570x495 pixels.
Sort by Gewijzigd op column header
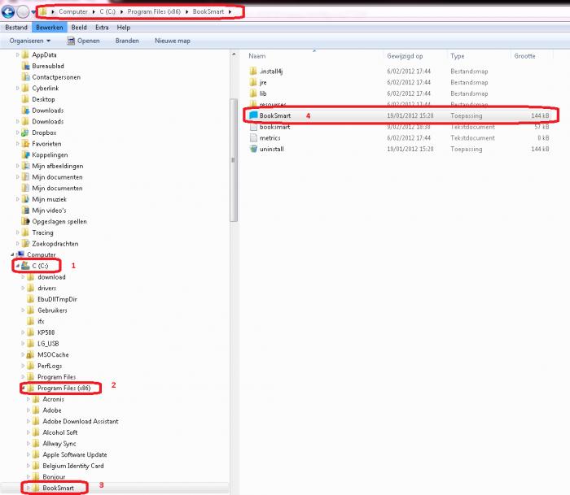(405, 56)
